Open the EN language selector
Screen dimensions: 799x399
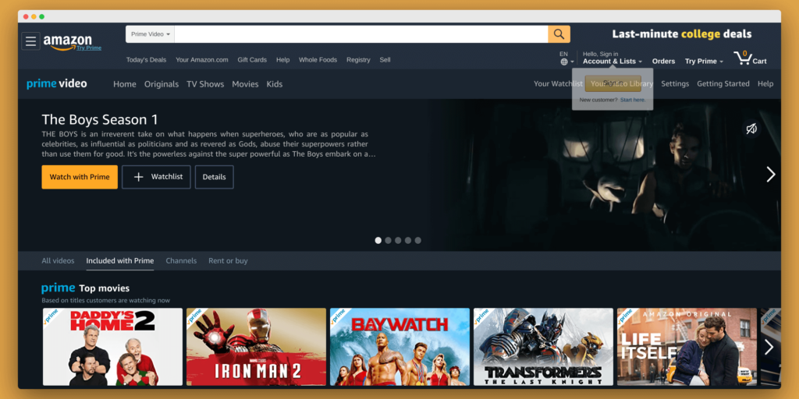[x=566, y=58]
